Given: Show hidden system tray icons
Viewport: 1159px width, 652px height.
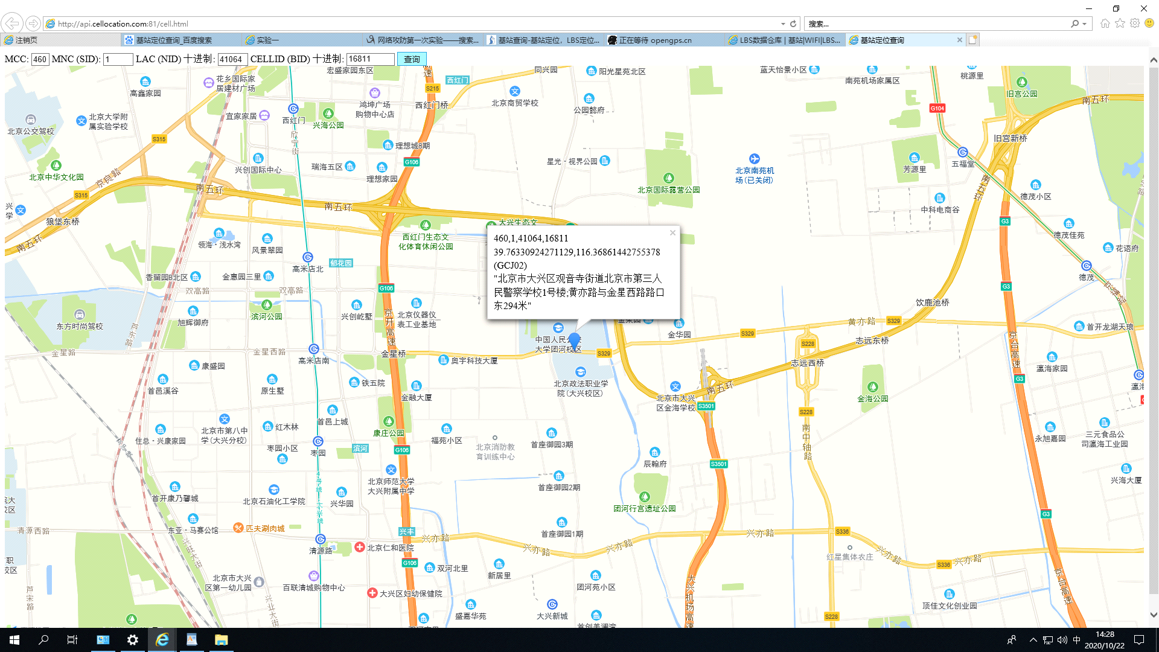Looking at the screenshot, I should pyautogui.click(x=1033, y=640).
